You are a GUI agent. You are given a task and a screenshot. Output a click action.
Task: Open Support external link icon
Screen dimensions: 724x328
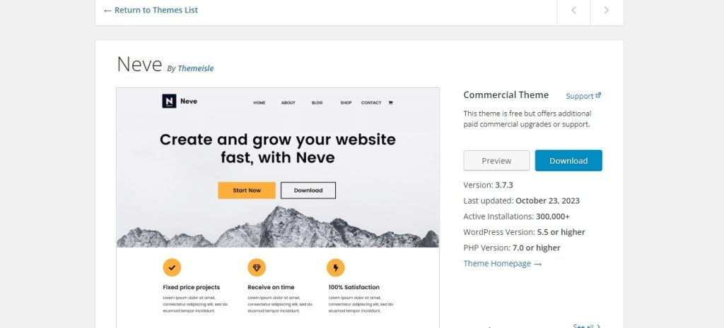(x=598, y=95)
